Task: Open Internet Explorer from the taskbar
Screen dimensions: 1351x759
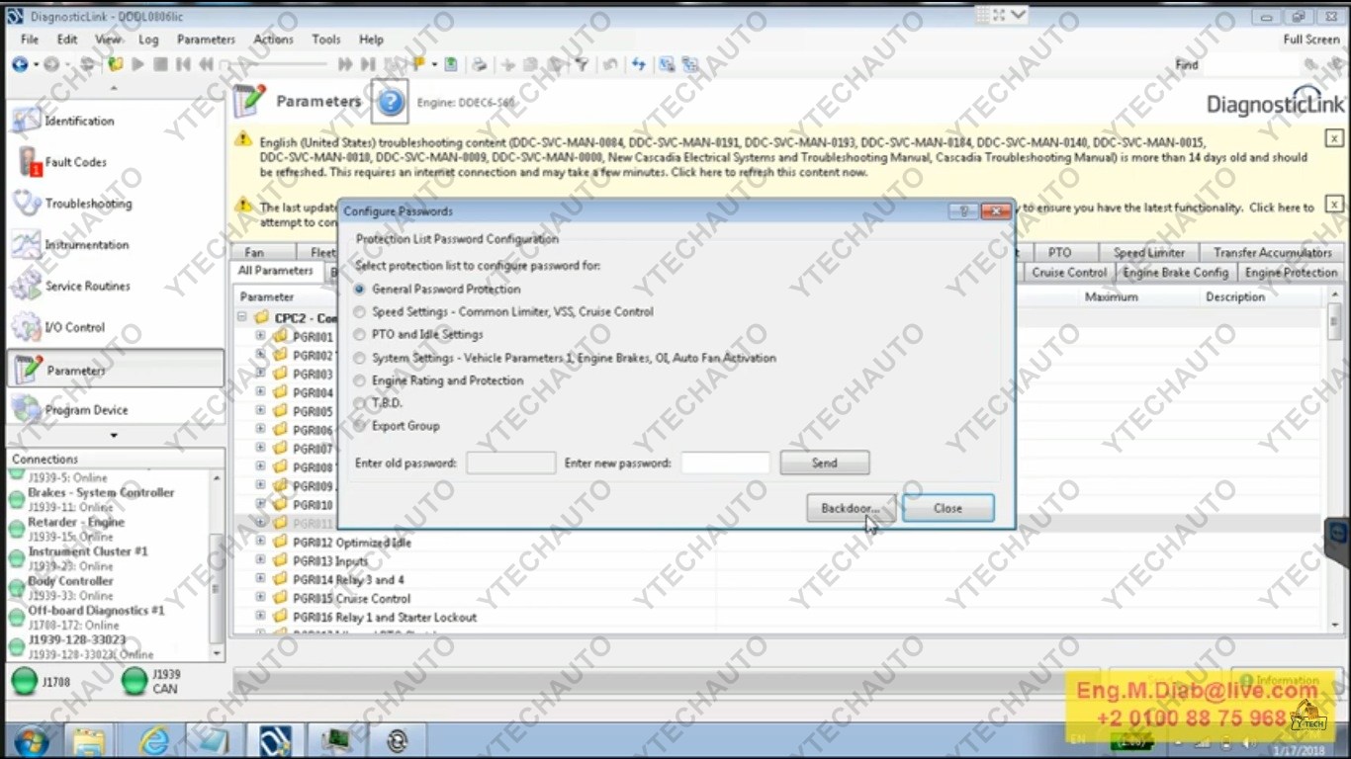Action: (154, 739)
